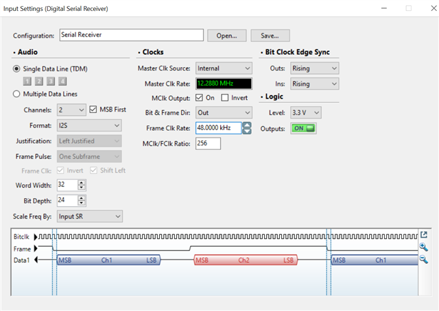Click the Configuration name field
439x311 pixels.
coord(131,35)
